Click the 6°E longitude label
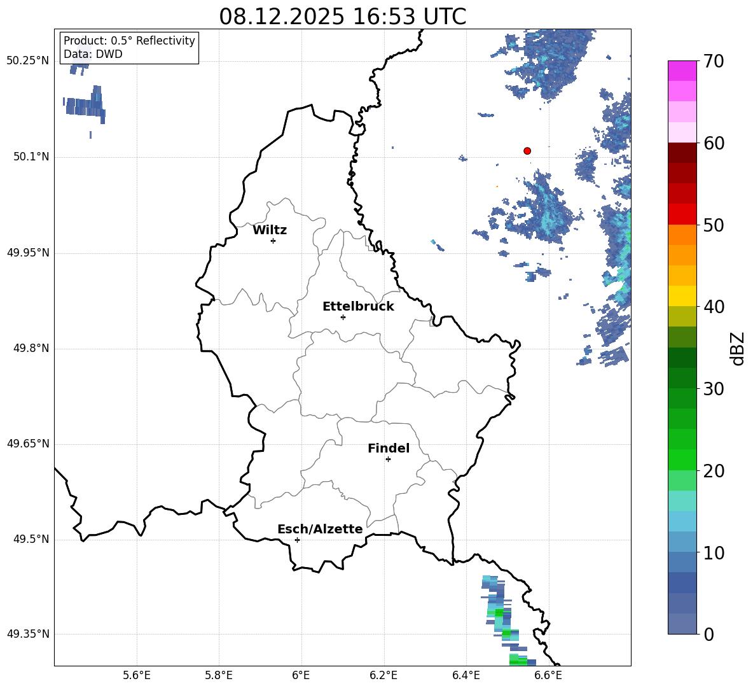753x688 pixels. coord(301,675)
